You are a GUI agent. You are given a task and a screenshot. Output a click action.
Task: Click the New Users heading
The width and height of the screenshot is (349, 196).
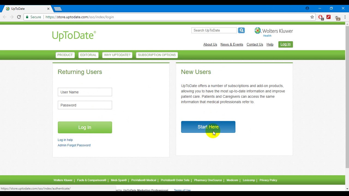point(196,72)
